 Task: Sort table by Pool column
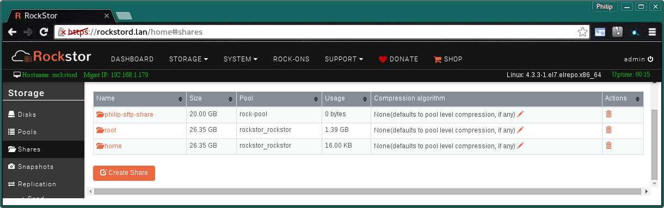(316, 99)
